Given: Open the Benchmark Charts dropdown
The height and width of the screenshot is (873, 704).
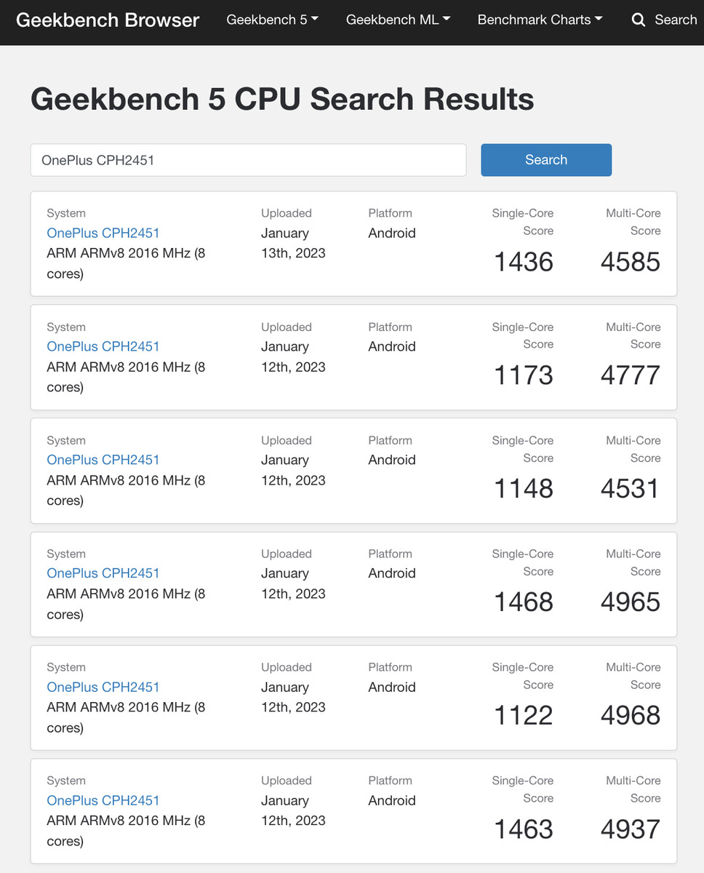Looking at the screenshot, I should click(x=540, y=20).
